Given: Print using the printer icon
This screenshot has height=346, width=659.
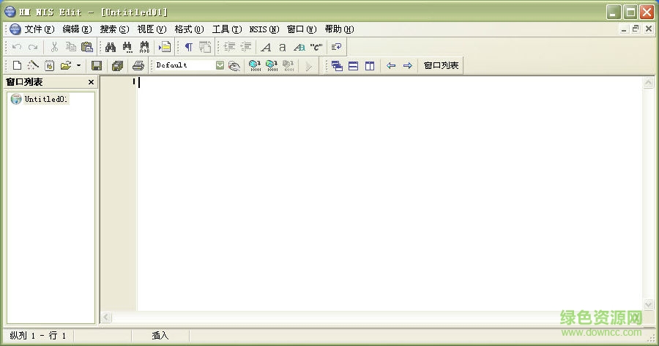Looking at the screenshot, I should (138, 66).
